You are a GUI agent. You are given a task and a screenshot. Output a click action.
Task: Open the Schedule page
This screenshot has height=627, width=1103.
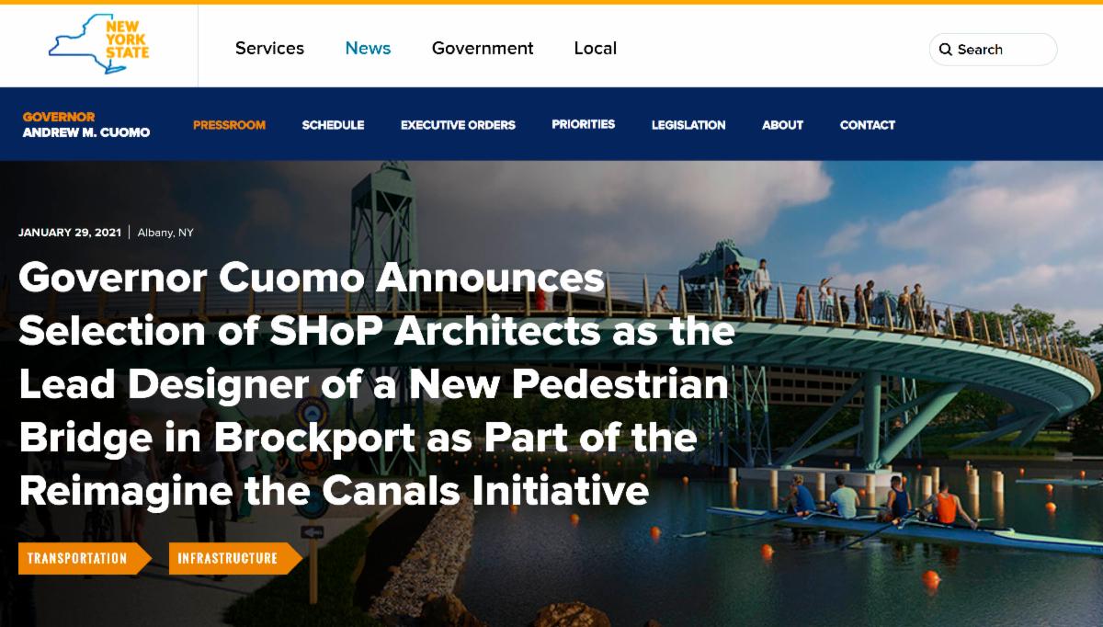click(x=333, y=125)
